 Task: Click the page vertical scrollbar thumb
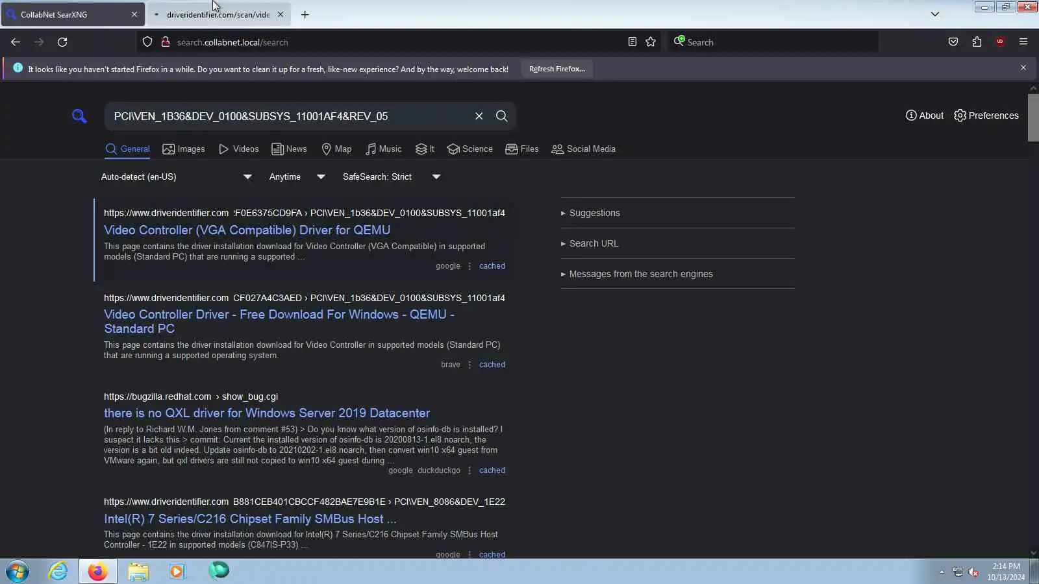pos(1033,117)
